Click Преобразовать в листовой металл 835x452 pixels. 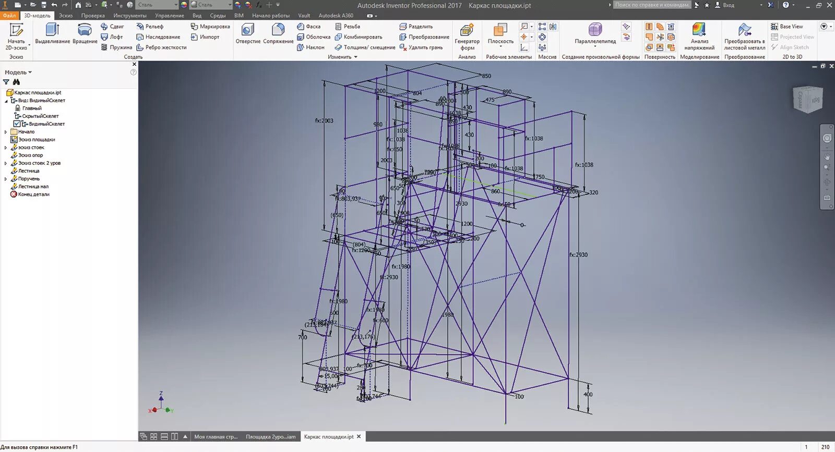[x=745, y=36]
